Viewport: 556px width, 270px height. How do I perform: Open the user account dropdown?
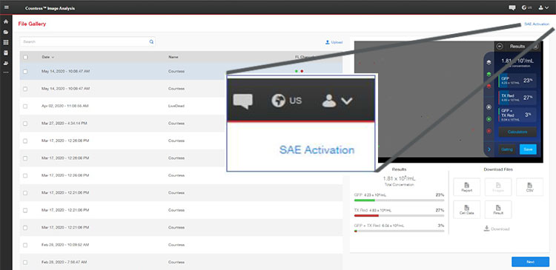pos(543,8)
